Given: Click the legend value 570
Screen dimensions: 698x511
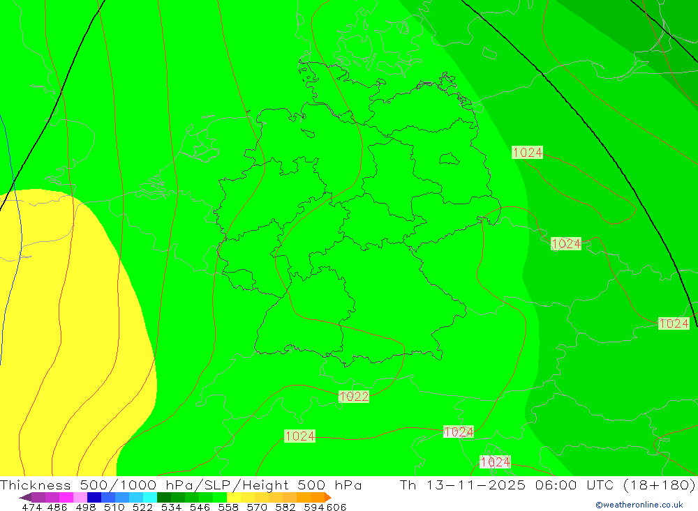Looking at the screenshot, I should tap(257, 507).
